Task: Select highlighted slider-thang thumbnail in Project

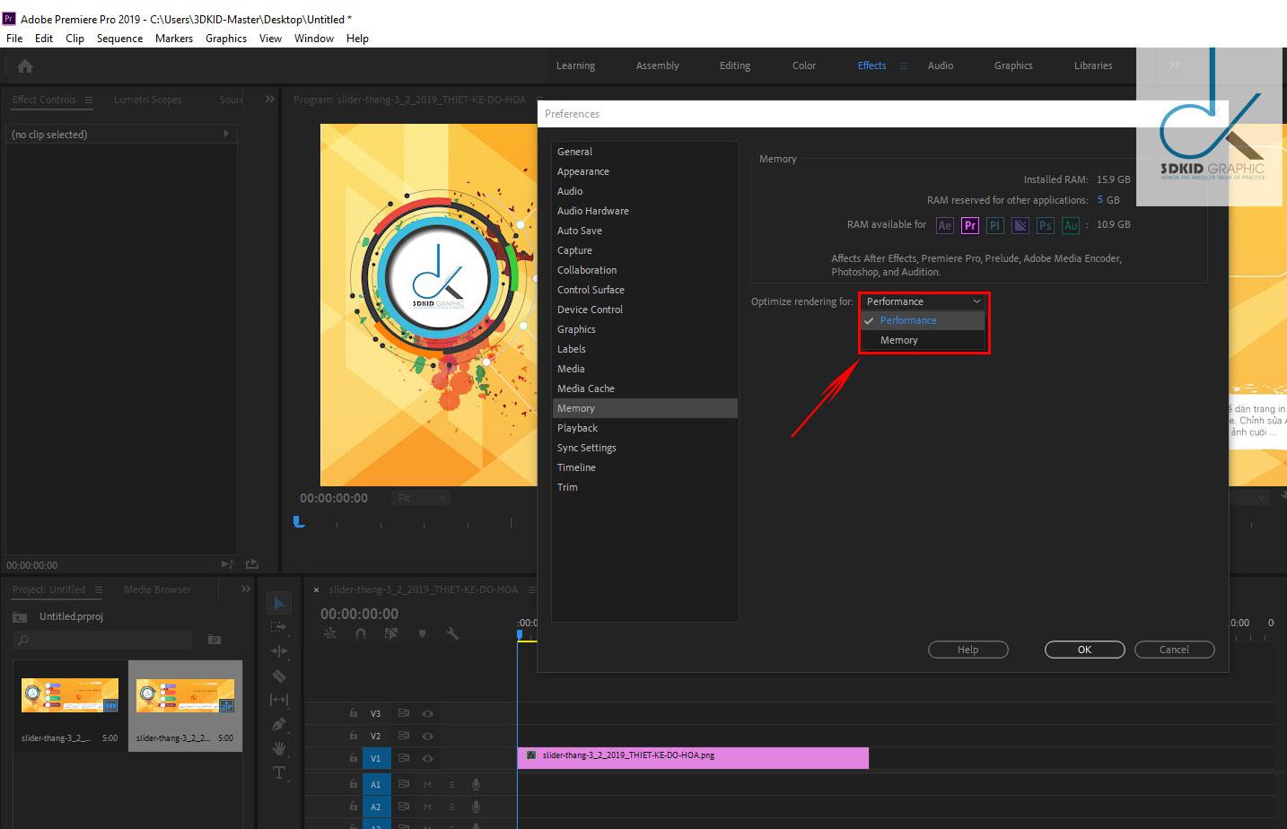Action: coord(185,696)
